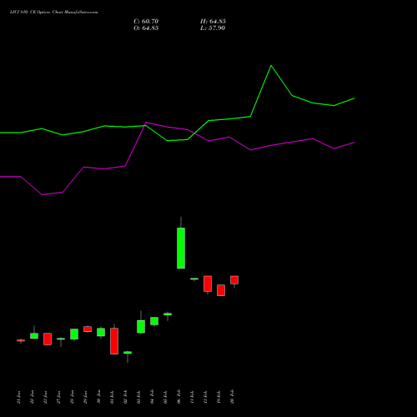The width and height of the screenshot is (417, 417).
Task: Click the purple indicator line's highest peak
Action: [147, 123]
